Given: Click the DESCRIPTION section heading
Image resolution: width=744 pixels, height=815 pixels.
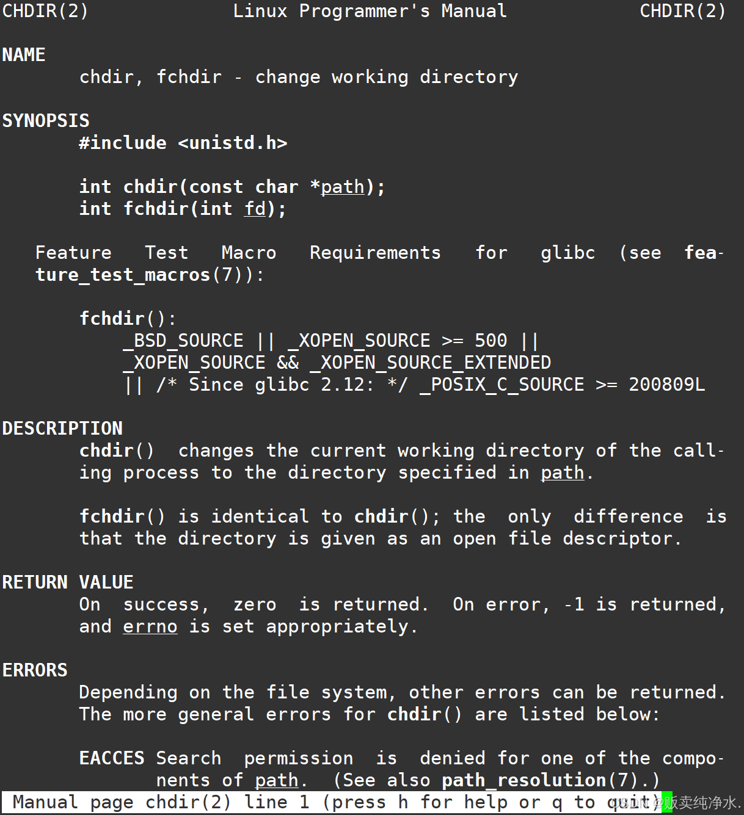Looking at the screenshot, I should point(62,429).
